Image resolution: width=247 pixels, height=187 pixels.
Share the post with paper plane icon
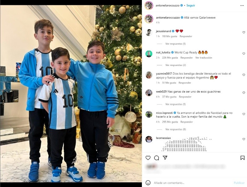coord(165,158)
